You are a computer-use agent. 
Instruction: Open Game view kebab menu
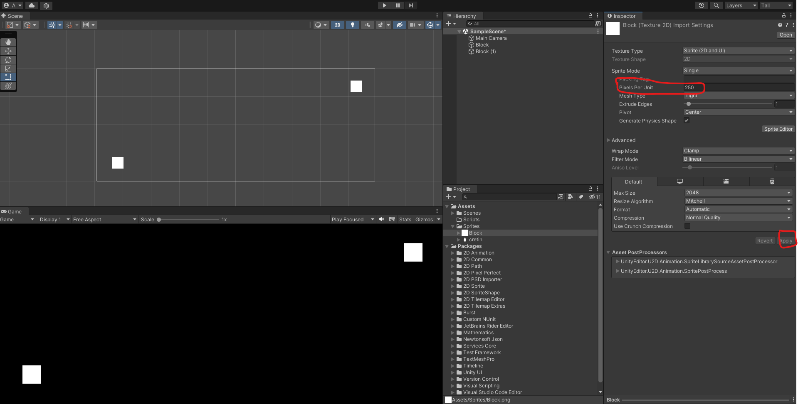coord(437,211)
